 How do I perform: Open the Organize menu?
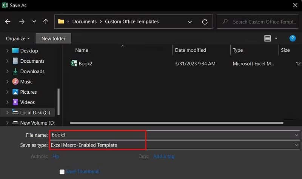(18, 39)
